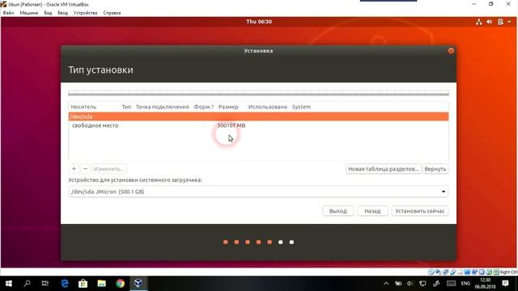
Task: Open the Вид menu
Action: click(48, 13)
